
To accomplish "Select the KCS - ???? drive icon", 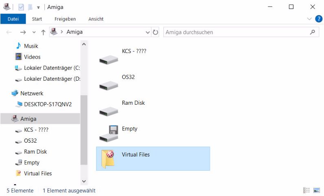I will [x=109, y=59].
